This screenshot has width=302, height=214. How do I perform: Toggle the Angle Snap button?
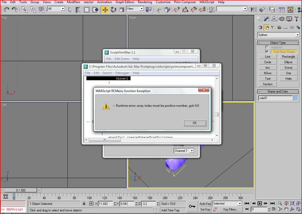coord(185,9)
